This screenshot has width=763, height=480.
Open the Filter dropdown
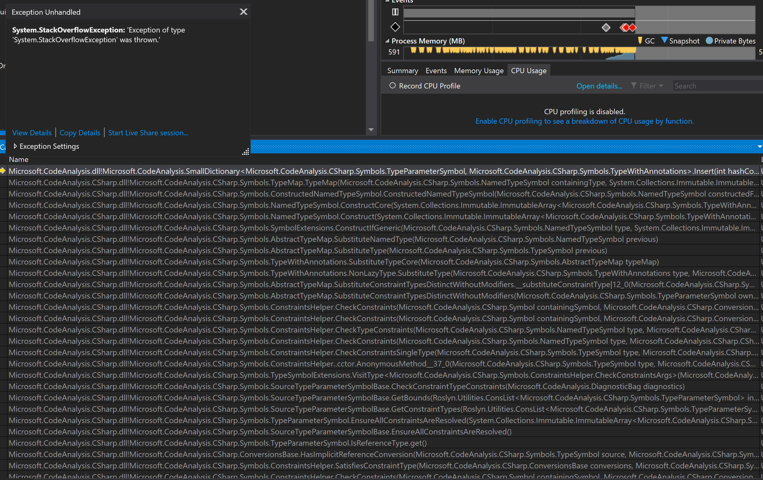661,86
